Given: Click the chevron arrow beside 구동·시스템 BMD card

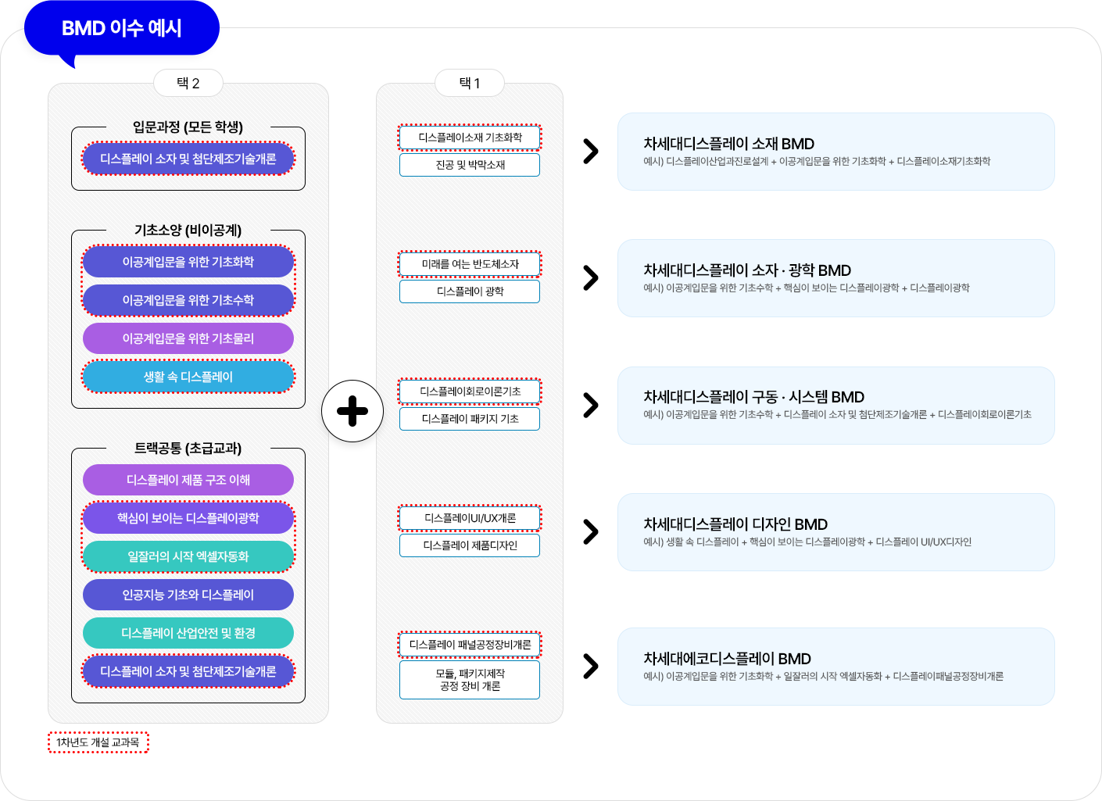Looking at the screenshot, I should [x=591, y=406].
